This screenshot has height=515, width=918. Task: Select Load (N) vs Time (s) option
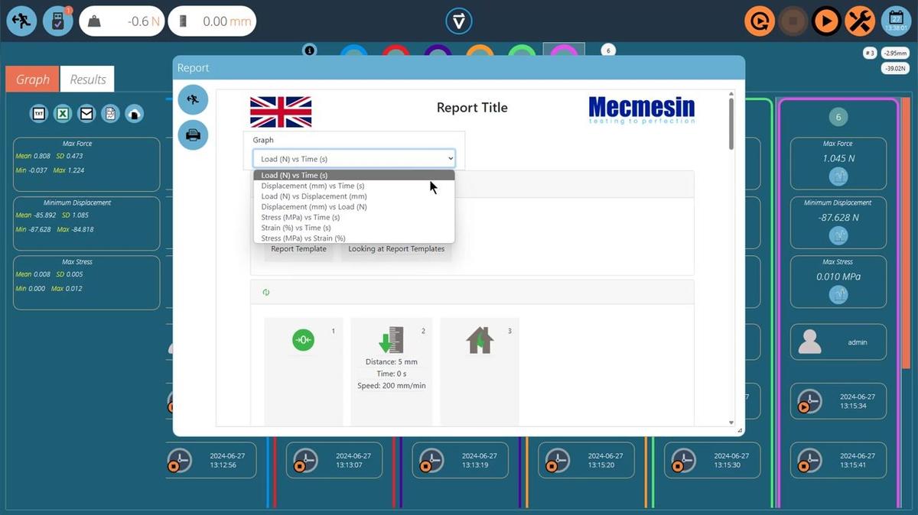(354, 175)
